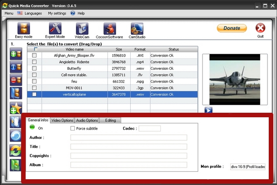Click the Quit red X icon
The image size is (277, 185).
pos(260,28)
